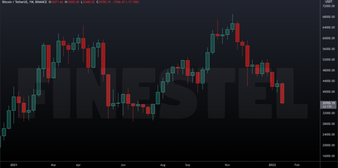Select the latest red weekly candle
This screenshot has width=338, height=168.
[282, 93]
